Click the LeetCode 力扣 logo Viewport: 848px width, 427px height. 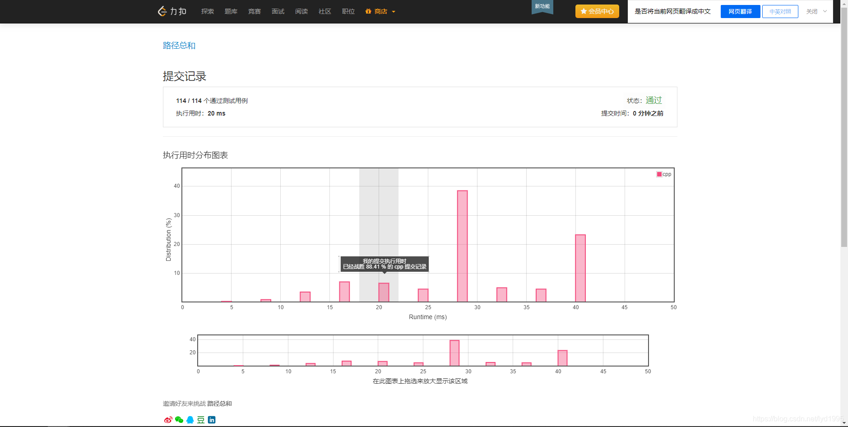(x=172, y=11)
